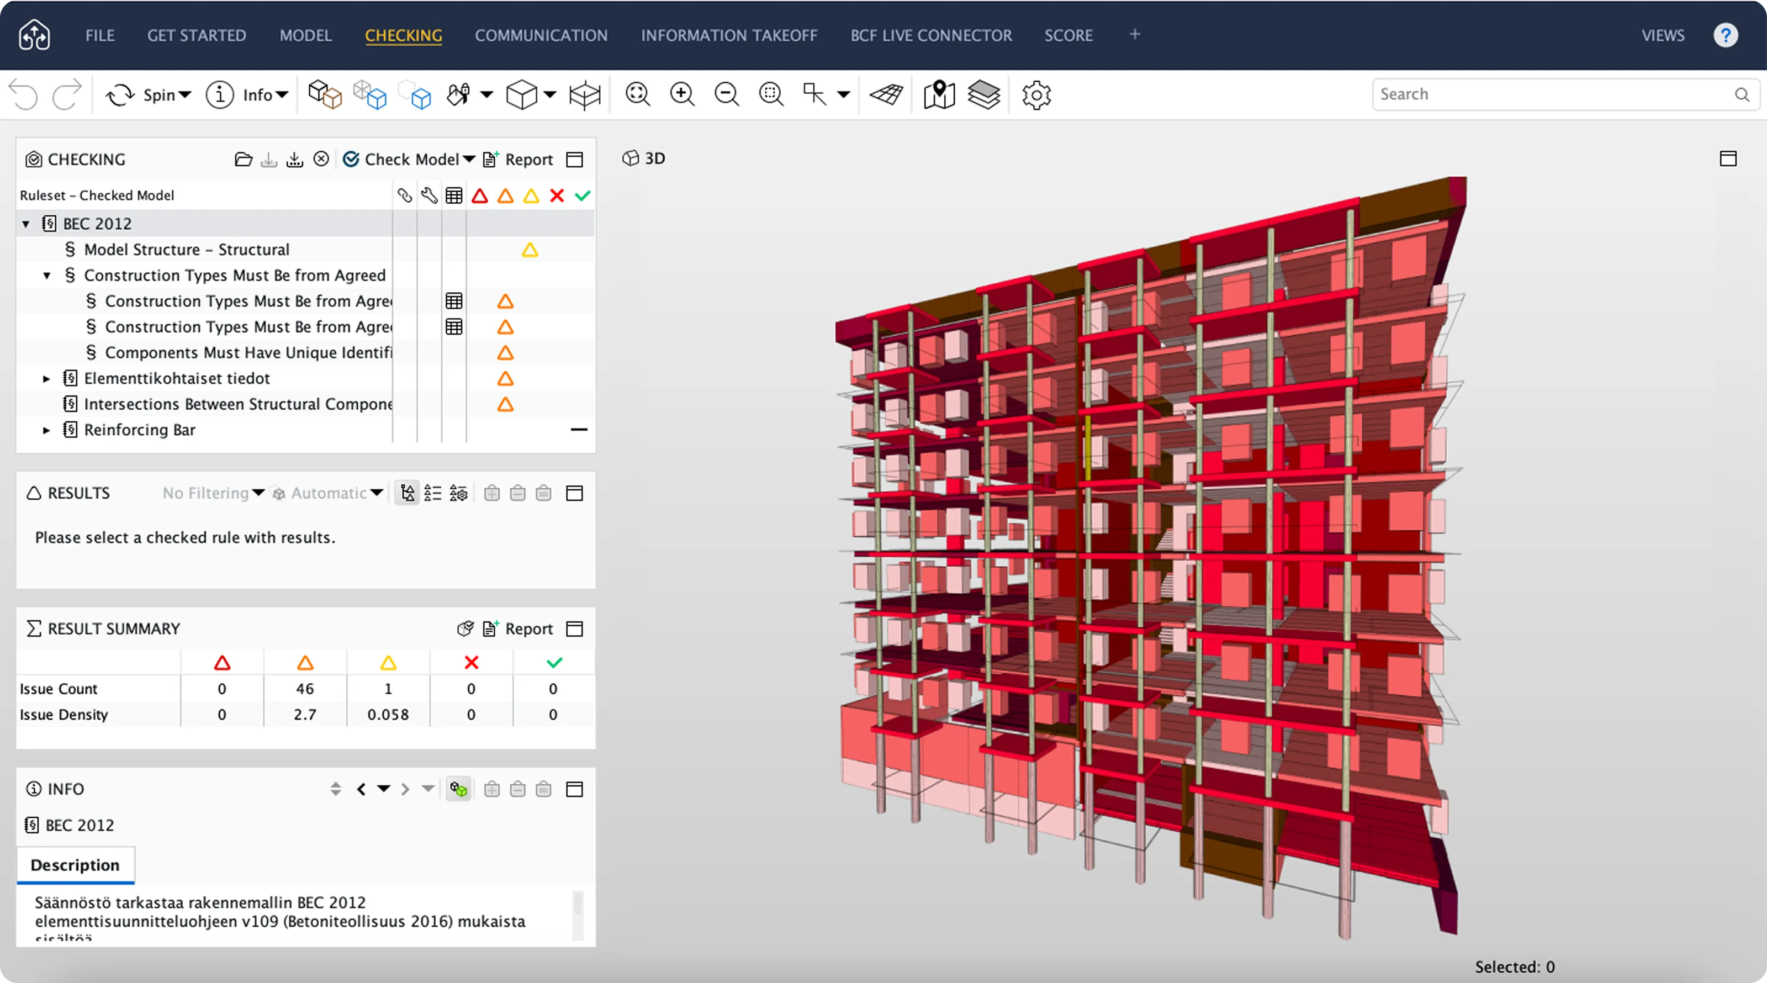Open the COMMUNICATION tab
Viewport: 1767px width, 983px height.
click(x=541, y=36)
